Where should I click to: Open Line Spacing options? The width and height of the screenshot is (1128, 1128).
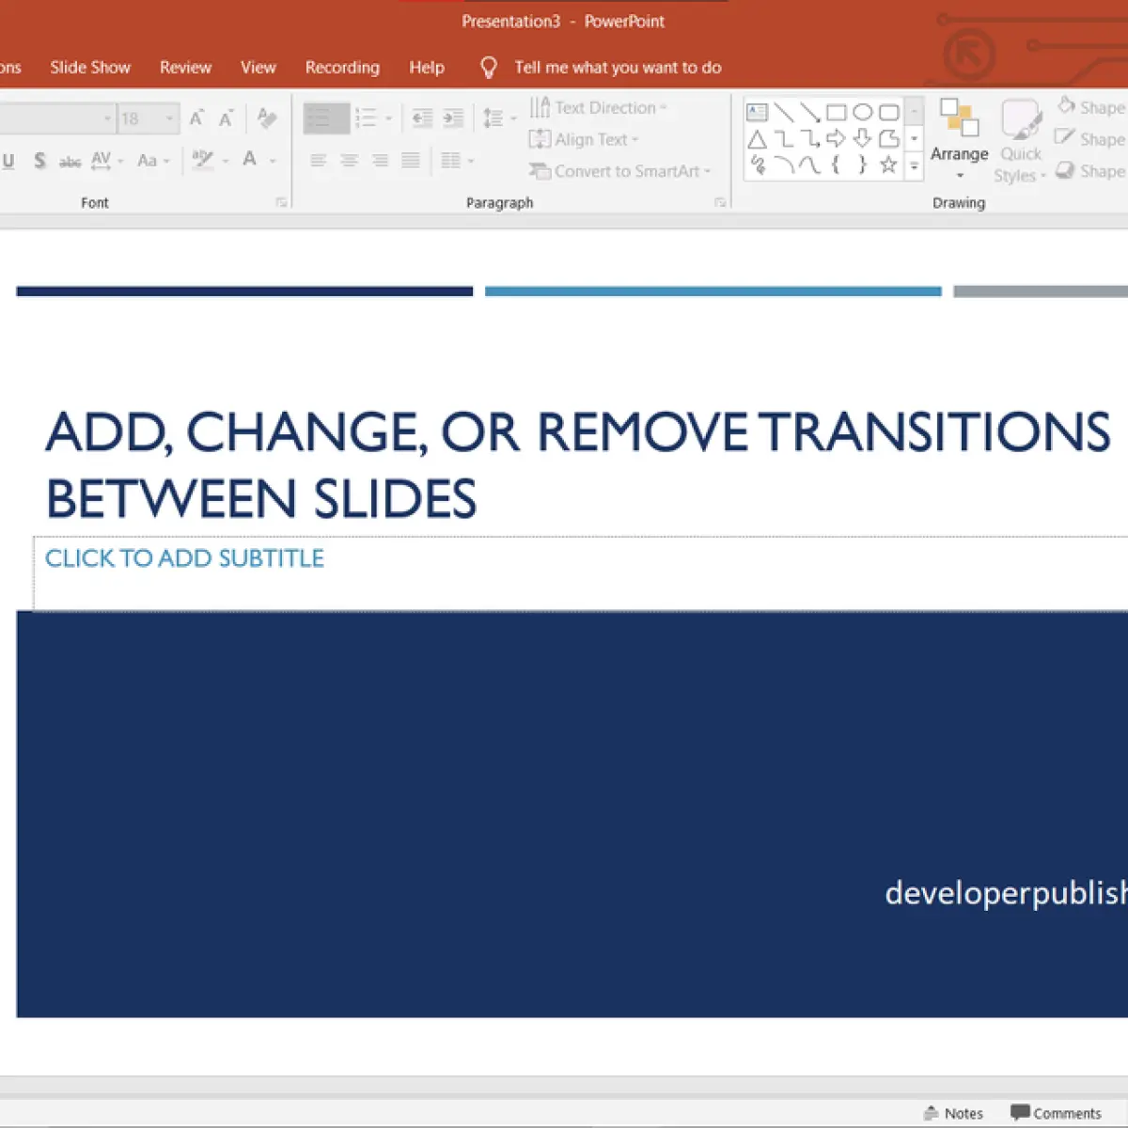[498, 118]
